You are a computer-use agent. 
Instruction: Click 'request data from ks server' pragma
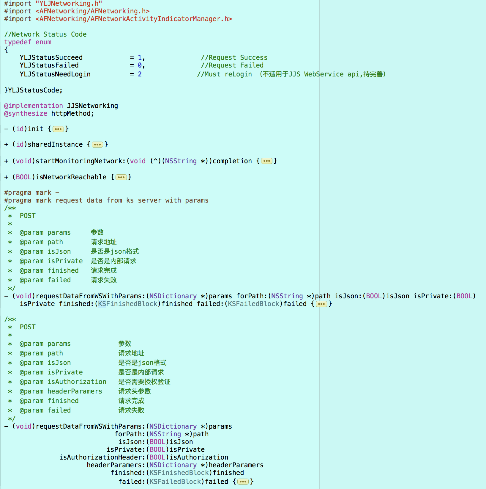(x=106, y=200)
